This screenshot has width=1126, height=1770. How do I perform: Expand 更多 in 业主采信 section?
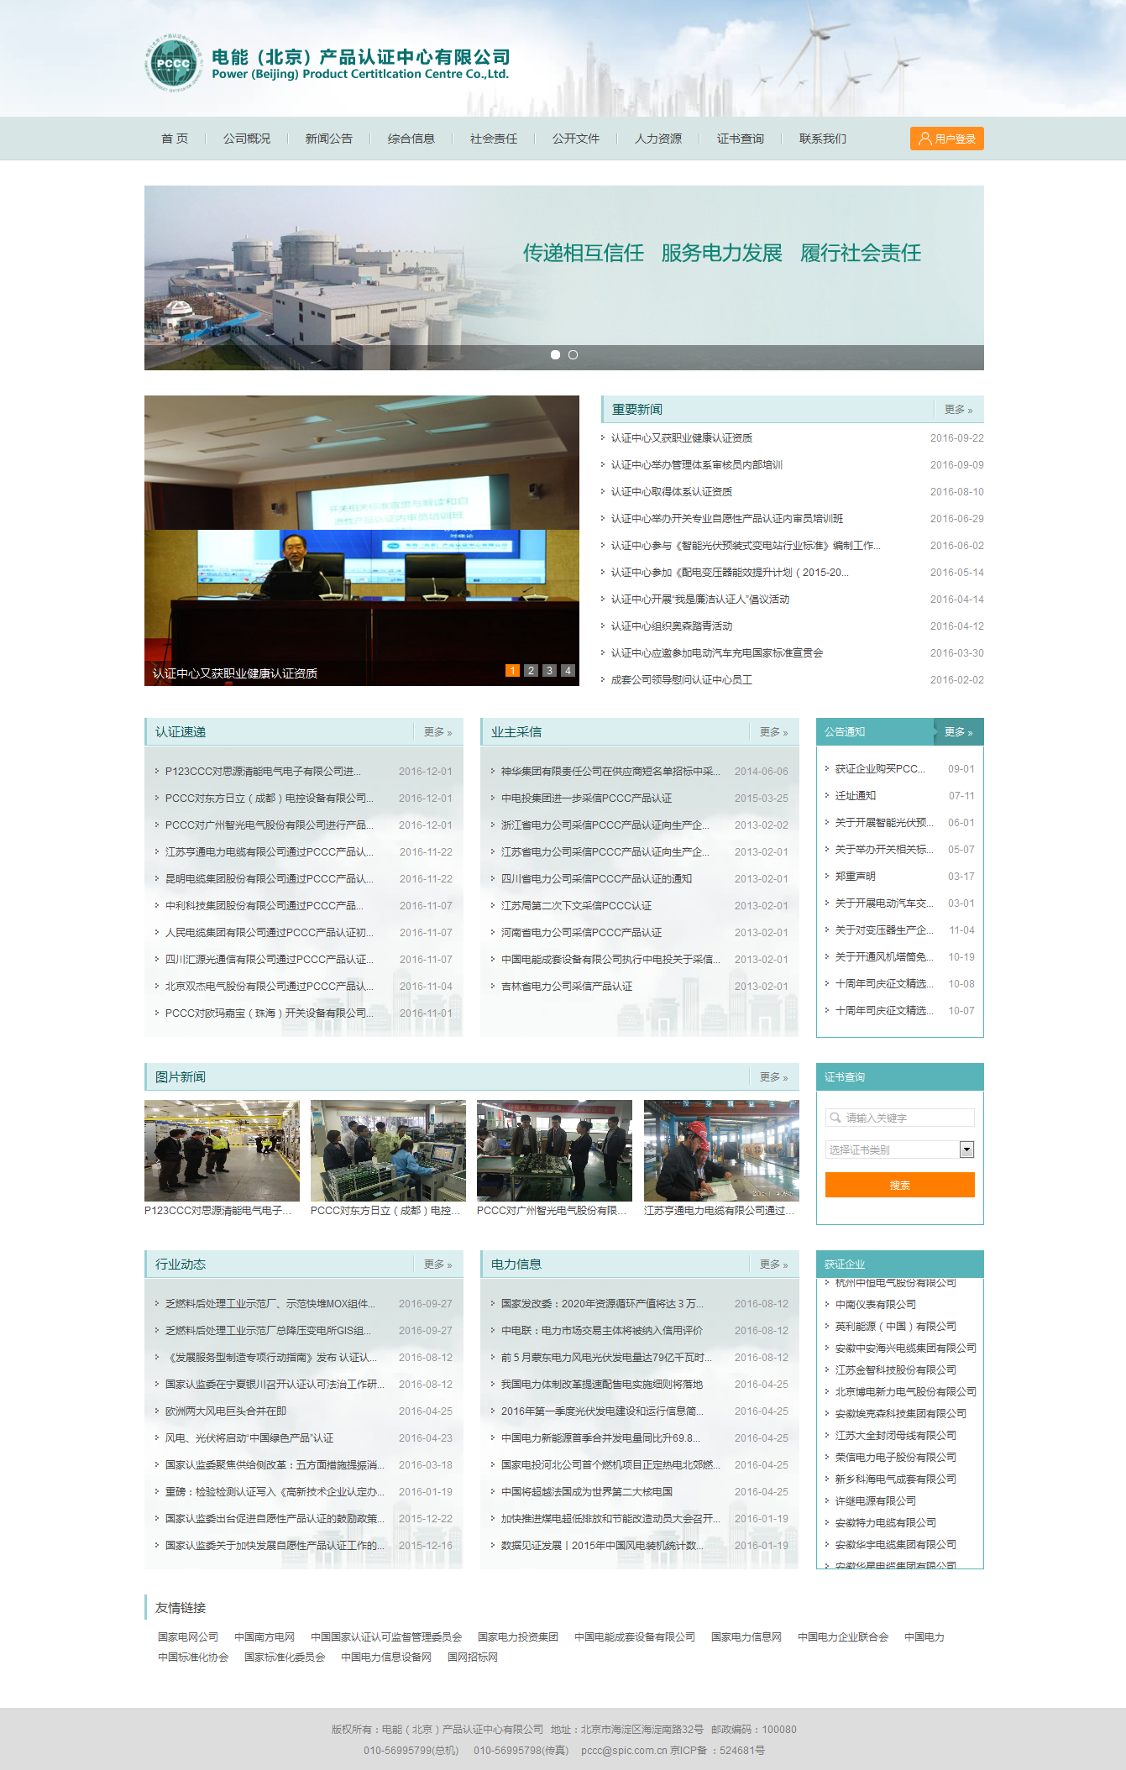(773, 732)
